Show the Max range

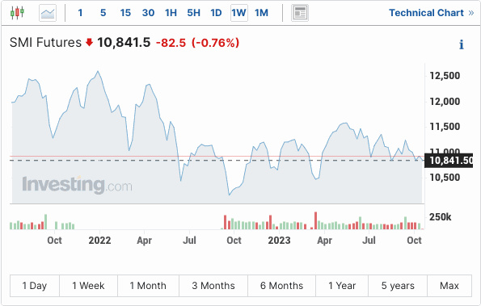pos(449,286)
